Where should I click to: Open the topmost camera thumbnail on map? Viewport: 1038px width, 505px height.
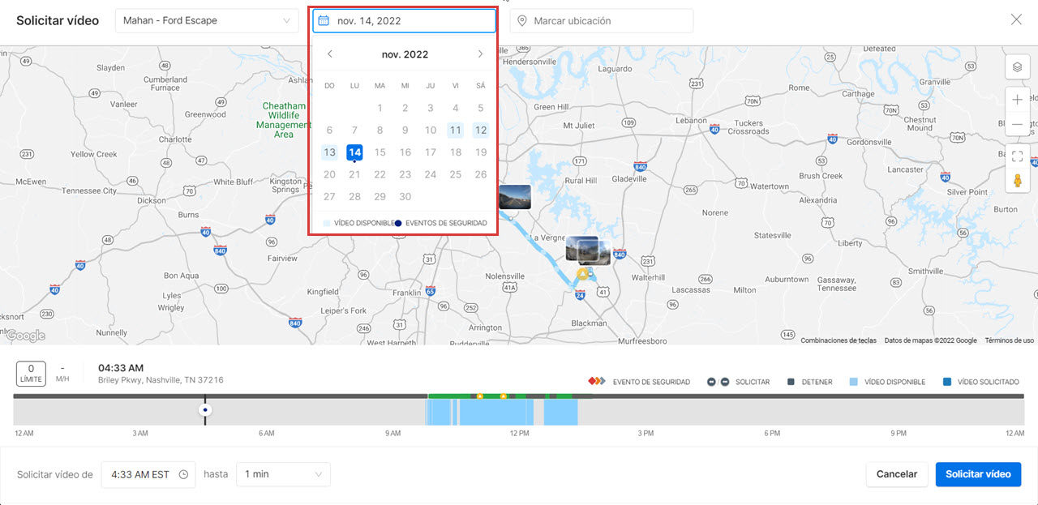click(x=514, y=197)
